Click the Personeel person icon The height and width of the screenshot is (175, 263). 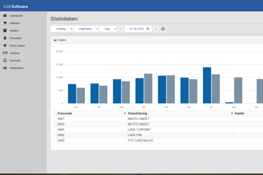[x=5, y=38]
